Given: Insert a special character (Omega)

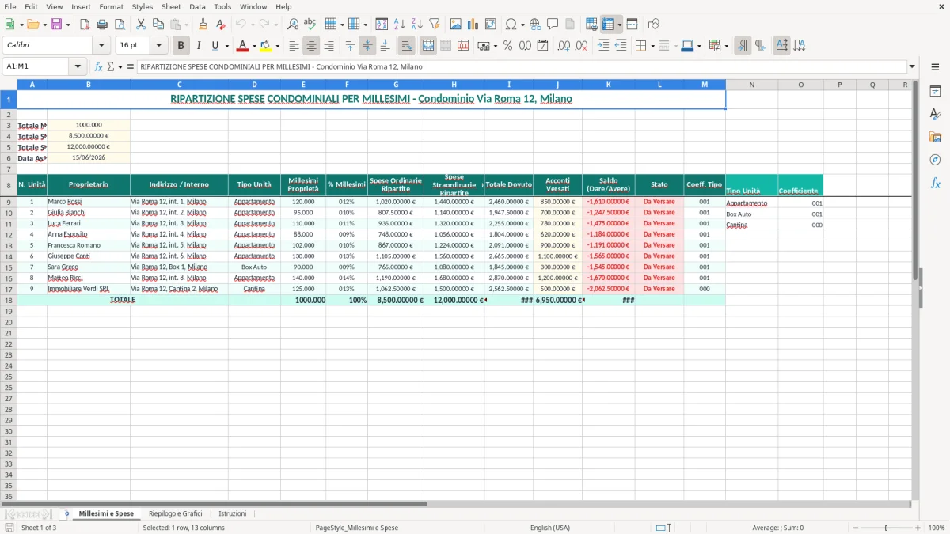Looking at the screenshot, I should (x=511, y=25).
